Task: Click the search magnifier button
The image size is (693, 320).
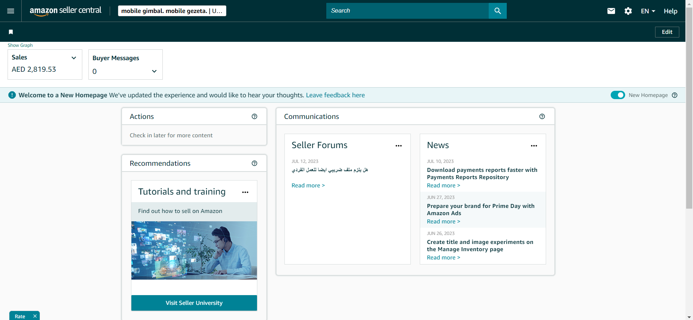Action: (497, 11)
